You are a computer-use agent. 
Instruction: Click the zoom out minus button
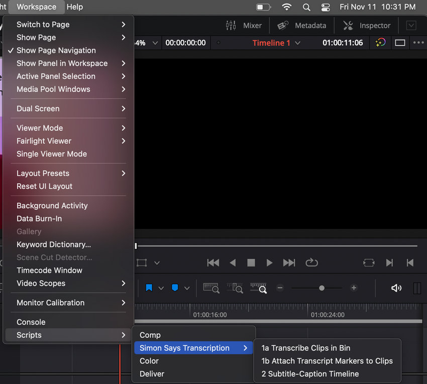point(280,288)
